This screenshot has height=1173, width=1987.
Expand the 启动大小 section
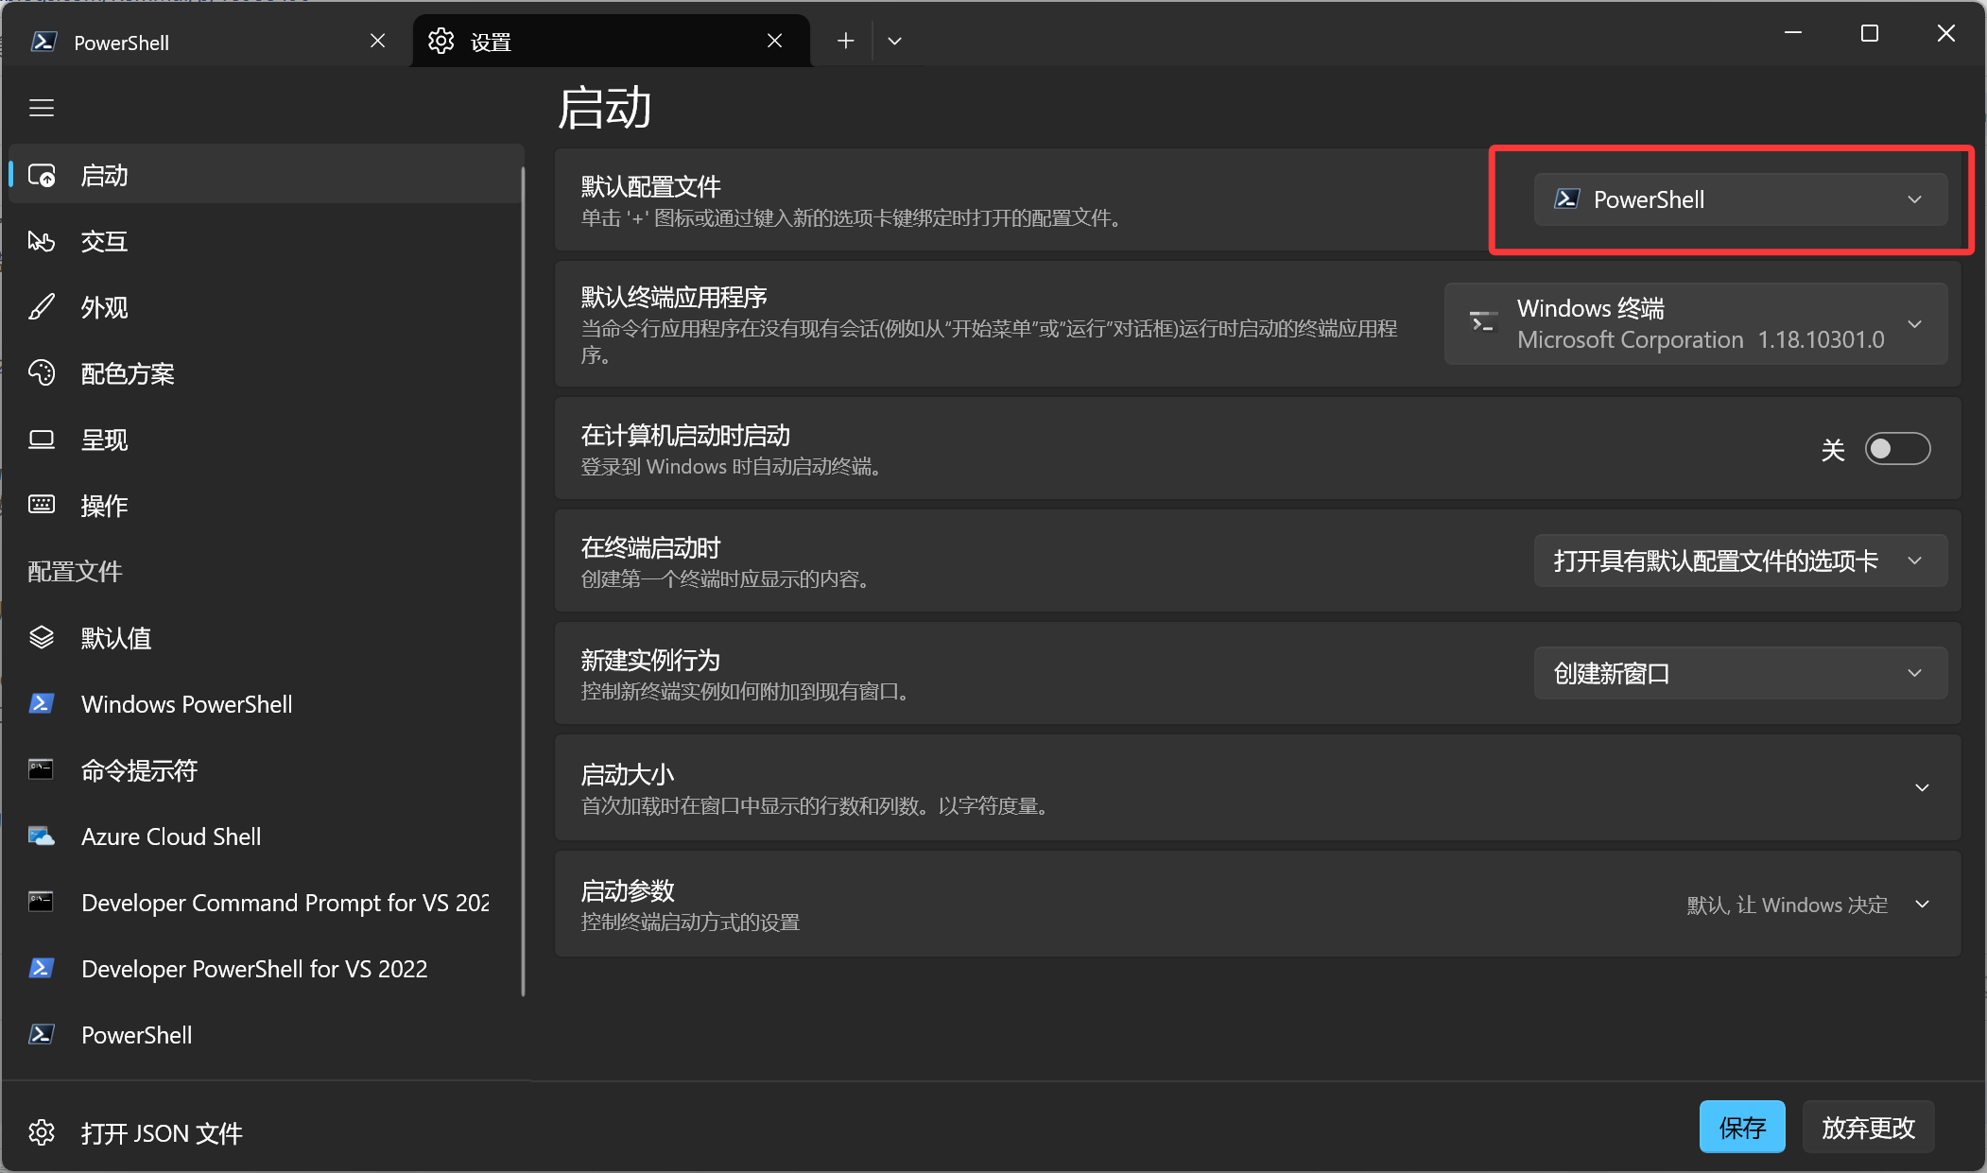tap(1921, 788)
